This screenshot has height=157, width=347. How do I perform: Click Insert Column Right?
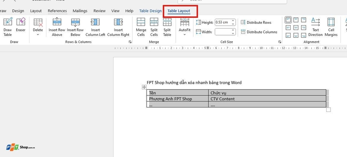point(118,27)
